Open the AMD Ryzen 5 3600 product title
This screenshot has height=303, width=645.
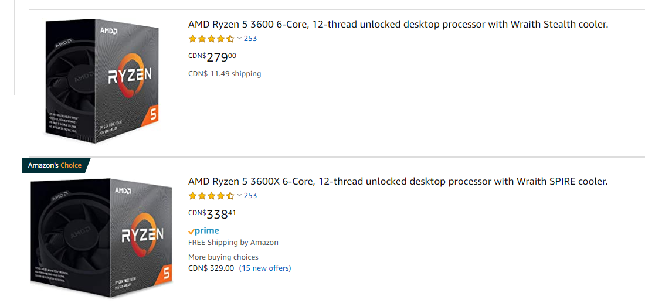398,25
